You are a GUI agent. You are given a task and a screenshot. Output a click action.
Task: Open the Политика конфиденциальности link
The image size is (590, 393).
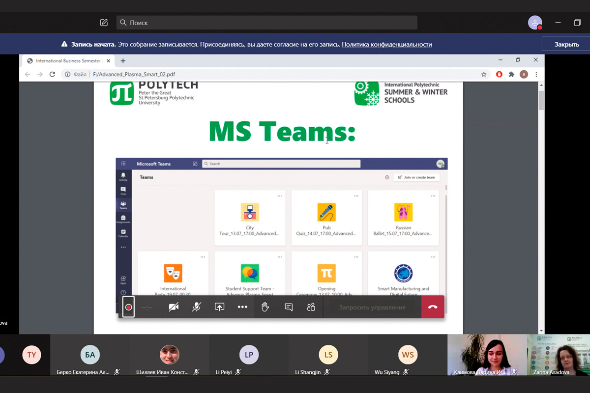[387, 44]
